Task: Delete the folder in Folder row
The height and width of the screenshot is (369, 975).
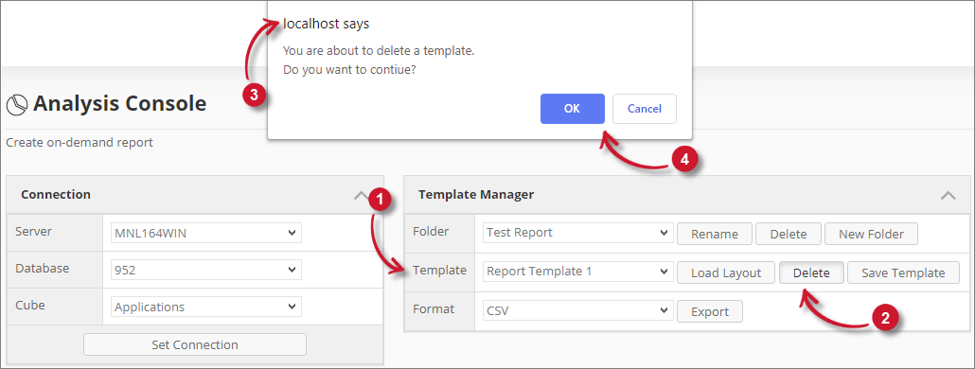Action: click(789, 234)
